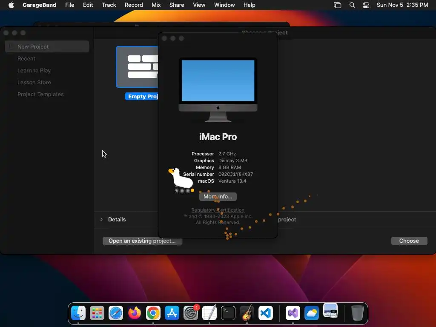Open the Weather app in the Dock

click(311, 313)
